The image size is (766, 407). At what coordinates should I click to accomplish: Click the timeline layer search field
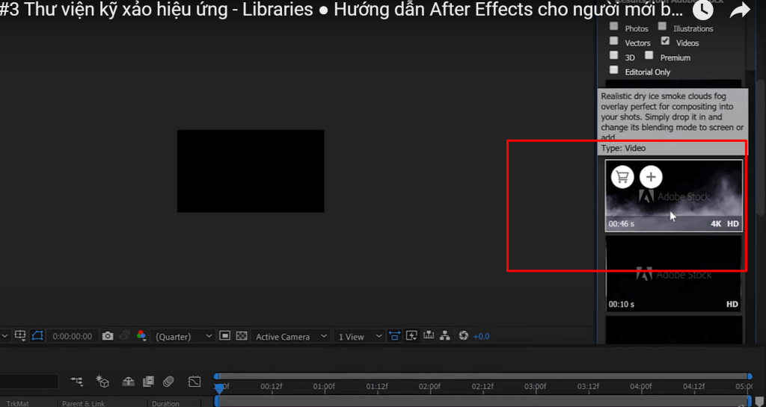pos(29,381)
